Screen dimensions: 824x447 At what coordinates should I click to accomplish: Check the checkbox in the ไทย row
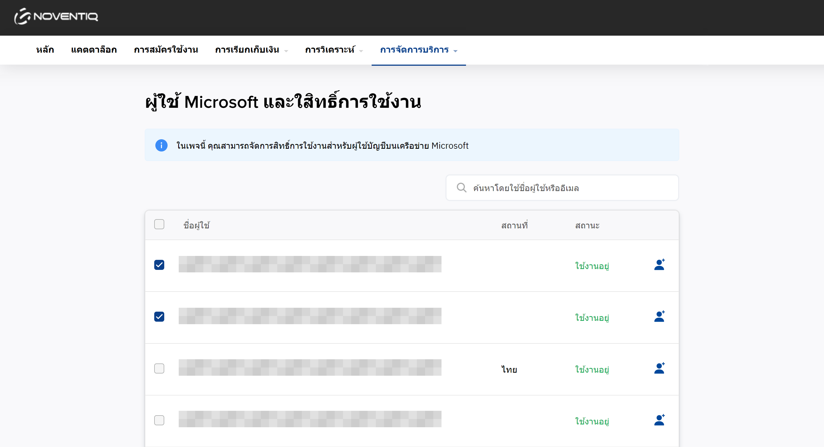click(159, 368)
